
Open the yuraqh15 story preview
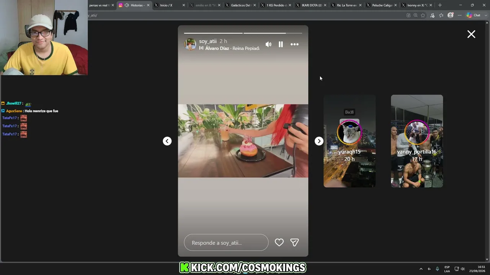point(350,141)
